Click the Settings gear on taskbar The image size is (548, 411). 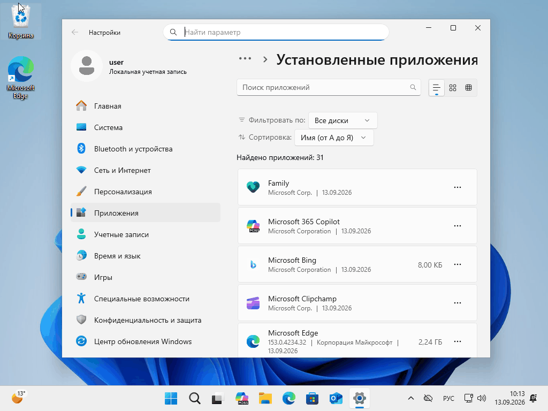[x=359, y=398]
